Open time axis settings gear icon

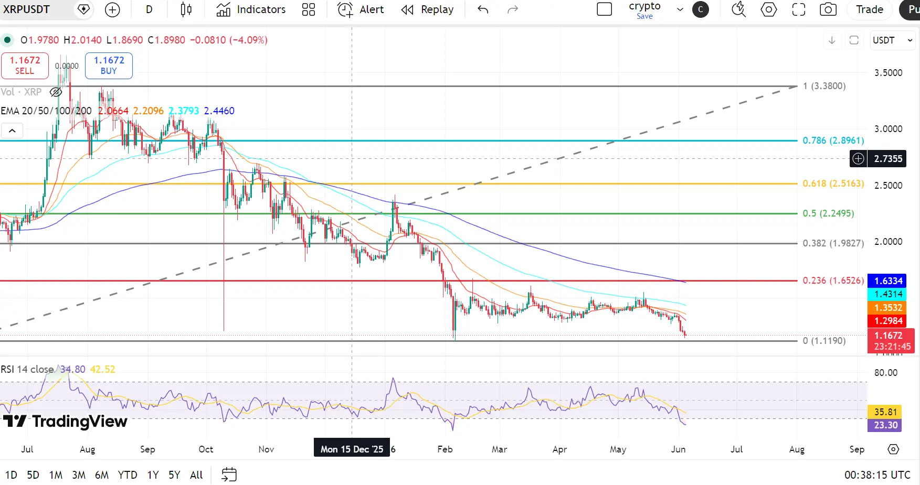pos(893,449)
